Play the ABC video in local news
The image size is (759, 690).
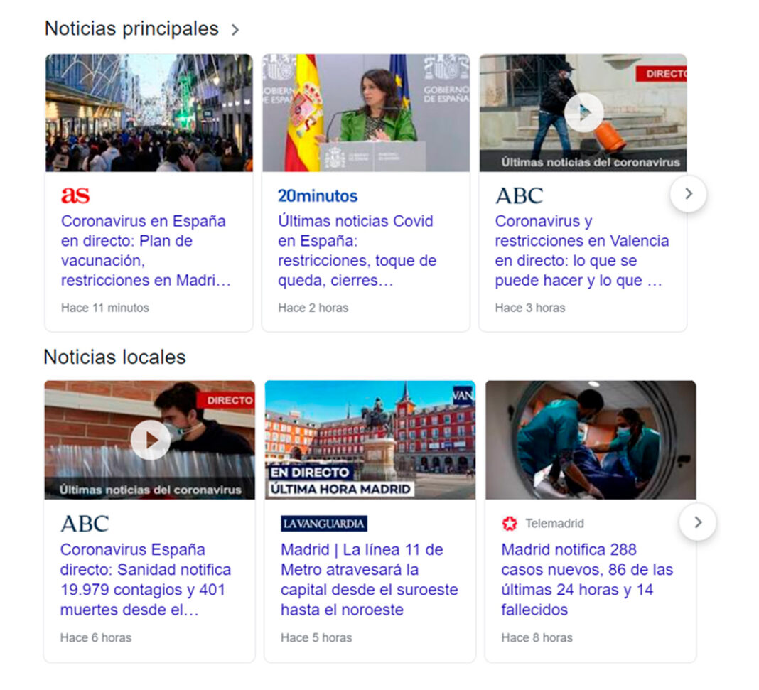click(149, 440)
